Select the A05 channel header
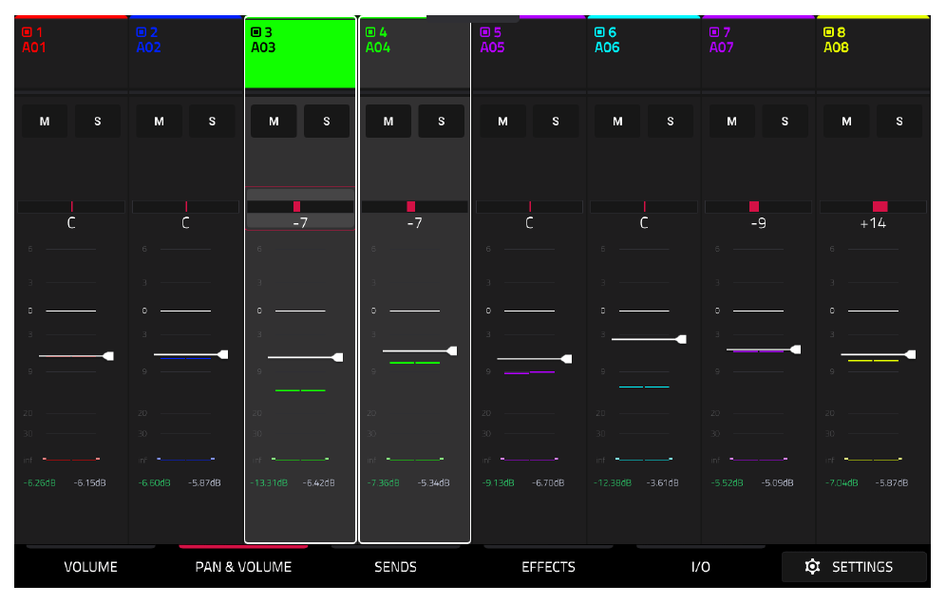 [529, 53]
